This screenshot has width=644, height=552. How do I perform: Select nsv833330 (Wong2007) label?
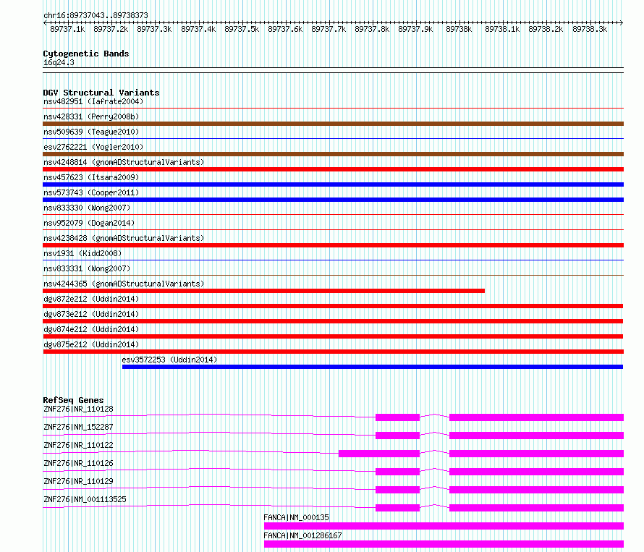coord(87,208)
